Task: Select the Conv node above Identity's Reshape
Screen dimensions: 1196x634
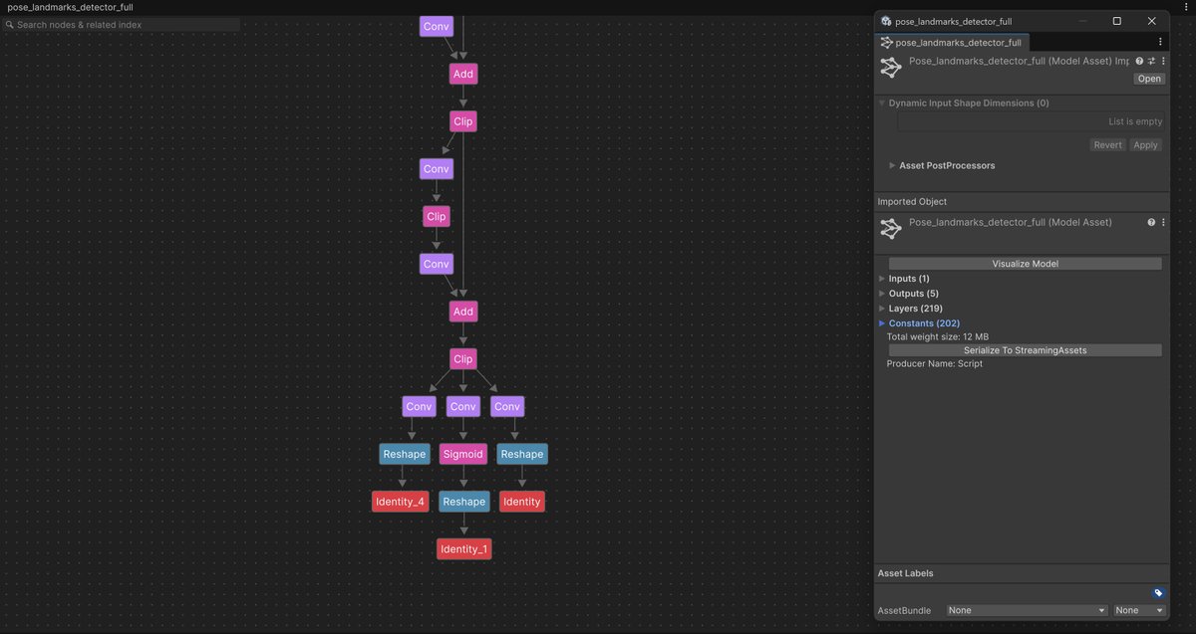Action: 507,406
